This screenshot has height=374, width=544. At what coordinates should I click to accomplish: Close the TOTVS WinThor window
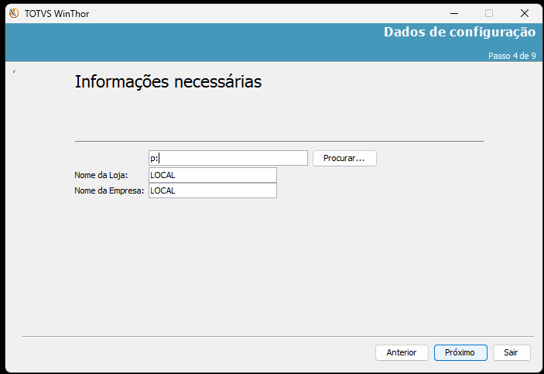click(x=525, y=13)
